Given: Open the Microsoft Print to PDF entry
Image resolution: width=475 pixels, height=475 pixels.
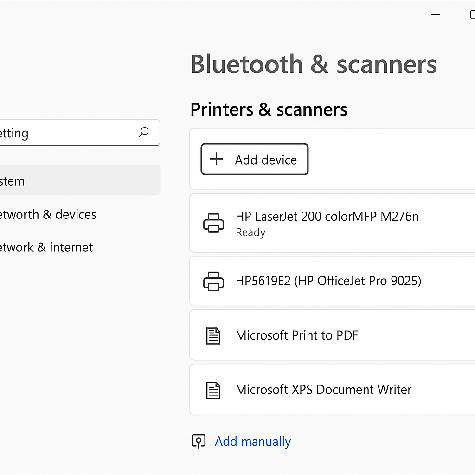Looking at the screenshot, I should pyautogui.click(x=332, y=335).
